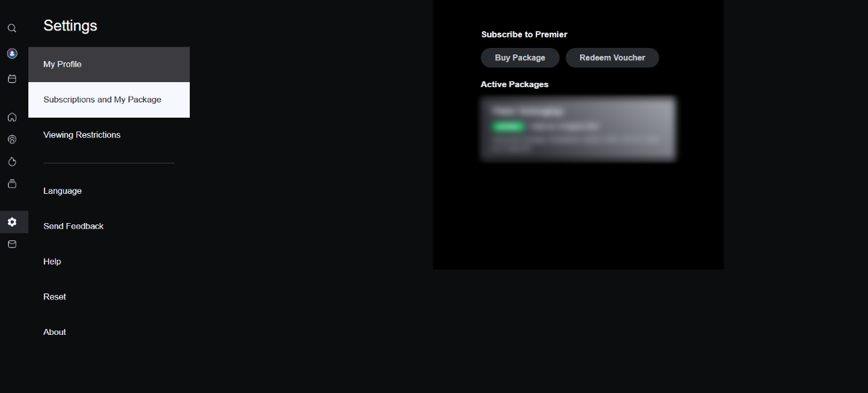
Task: Open the stacked library icon
Action: (x=12, y=184)
